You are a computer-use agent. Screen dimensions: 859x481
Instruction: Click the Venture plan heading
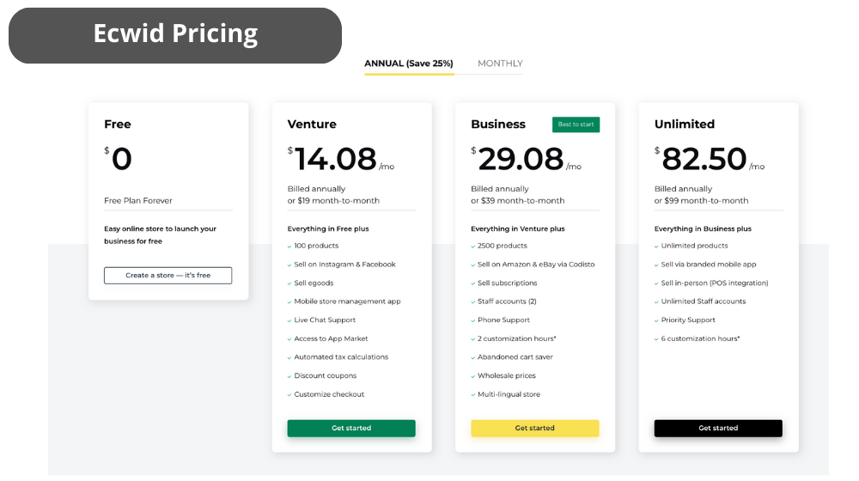pyautogui.click(x=312, y=125)
